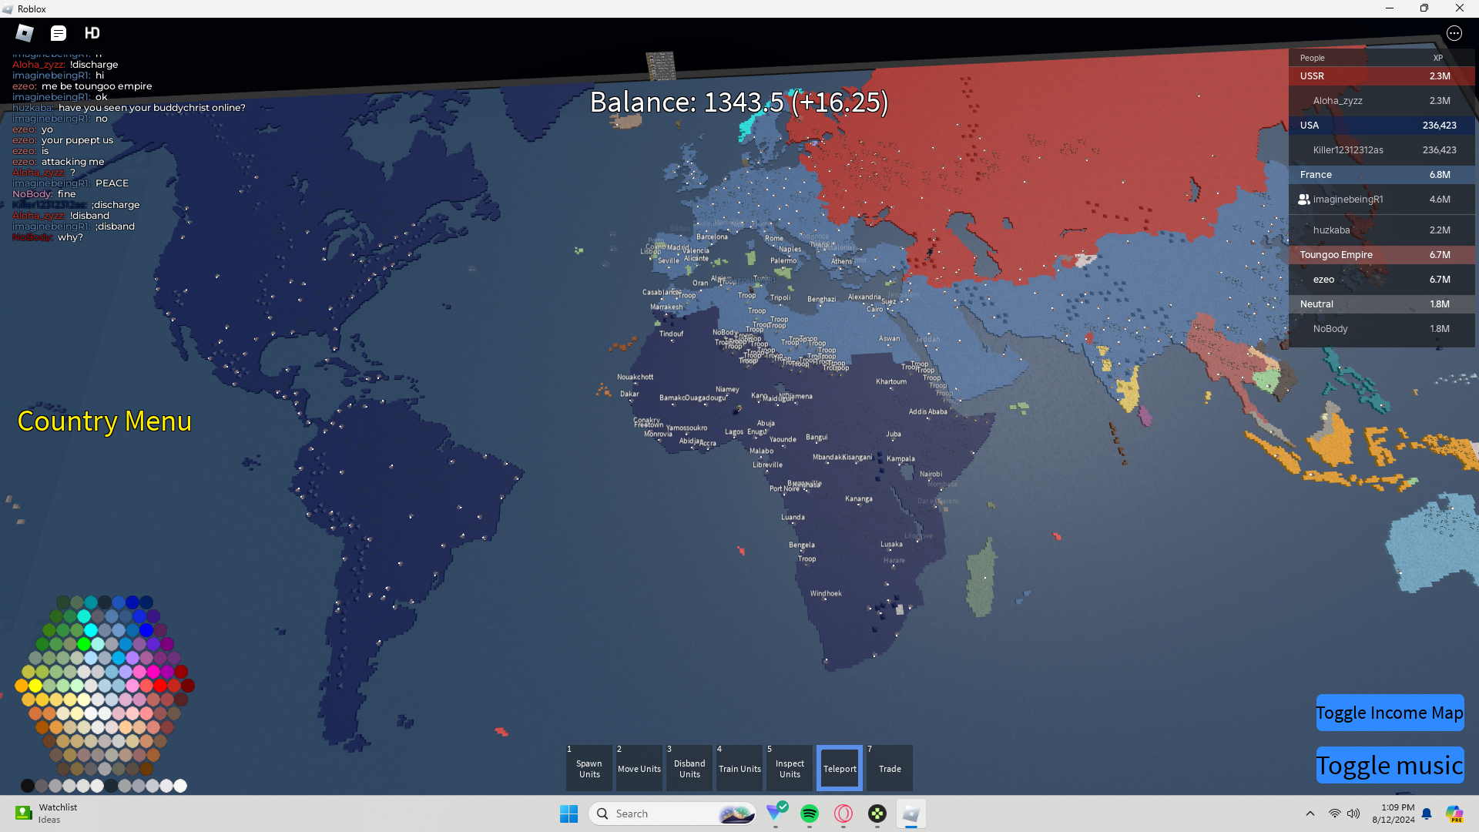Click the Windows Start button
This screenshot has height=832, width=1479.
(x=568, y=814)
